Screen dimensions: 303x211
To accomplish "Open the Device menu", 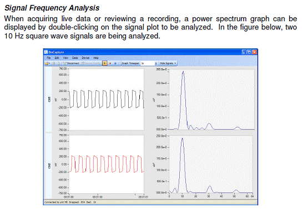I will click(85, 58).
